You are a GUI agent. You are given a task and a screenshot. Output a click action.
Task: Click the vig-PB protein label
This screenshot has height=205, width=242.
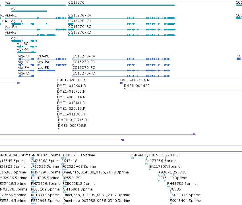23,56
